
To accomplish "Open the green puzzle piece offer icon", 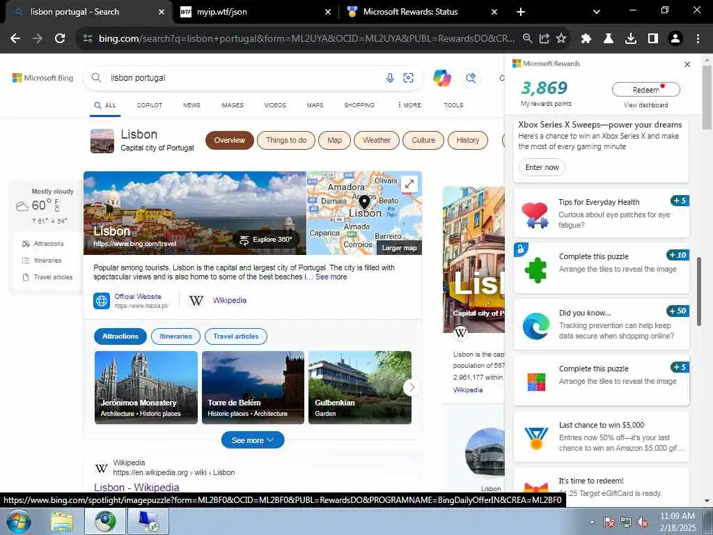I will click(535, 270).
